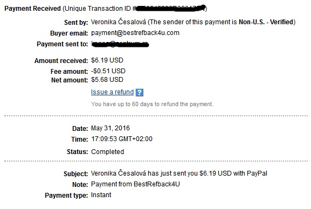Open the blue question mark help icon
The width and height of the screenshot is (311, 209).
pyautogui.click(x=140, y=93)
